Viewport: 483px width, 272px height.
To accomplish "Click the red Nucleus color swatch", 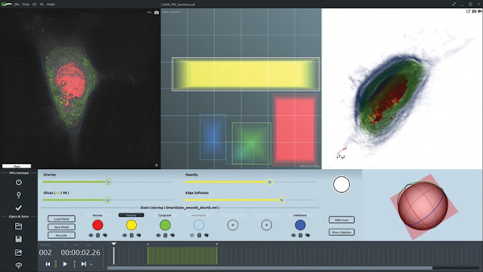I will click(x=97, y=224).
